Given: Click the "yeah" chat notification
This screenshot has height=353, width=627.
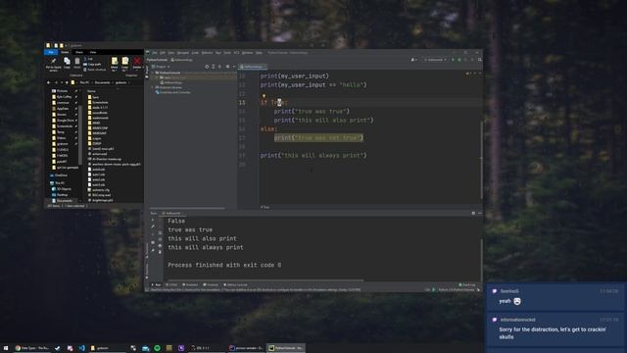Looking at the screenshot, I should (x=555, y=297).
